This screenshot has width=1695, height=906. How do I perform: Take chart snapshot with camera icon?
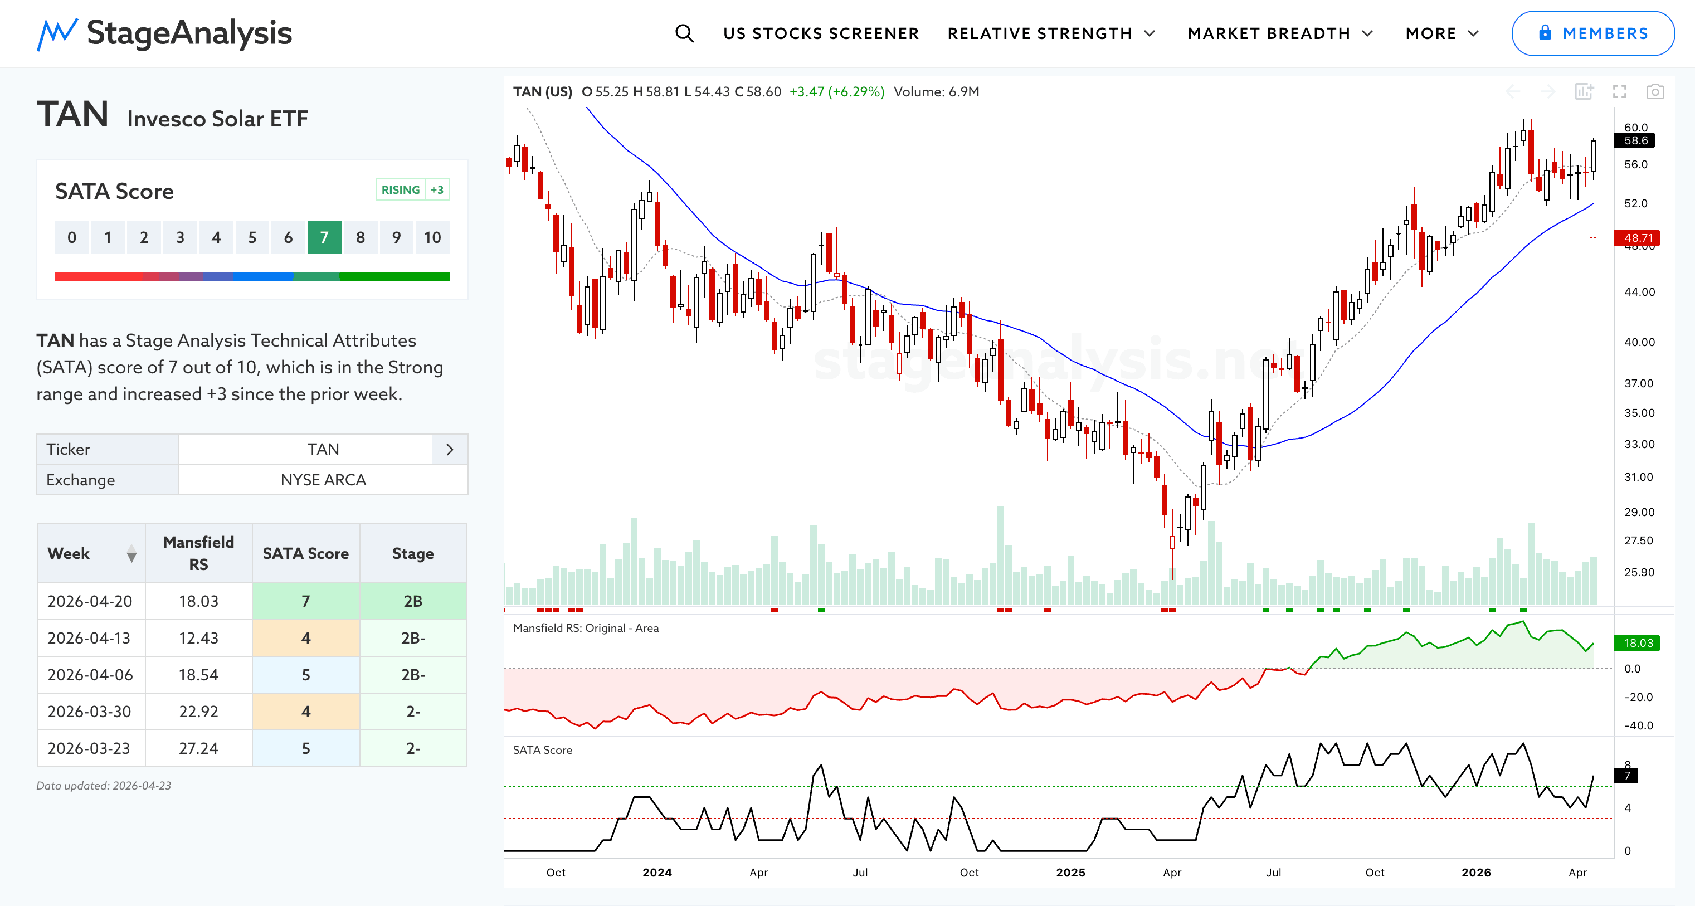coord(1654,91)
